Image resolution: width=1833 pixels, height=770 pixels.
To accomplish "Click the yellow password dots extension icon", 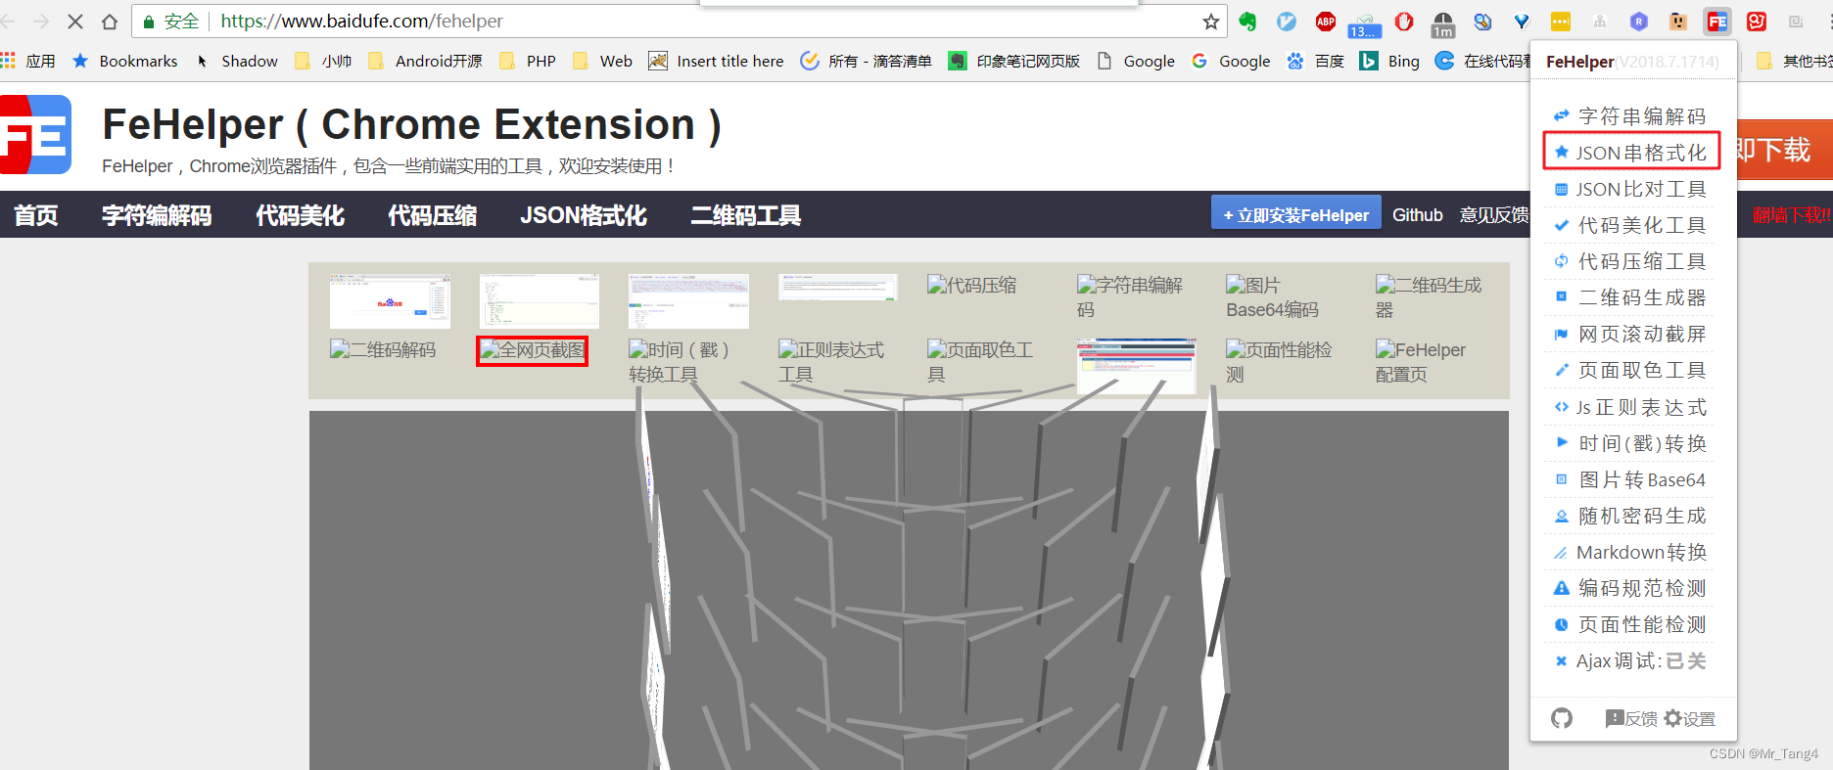I will [x=1561, y=22].
